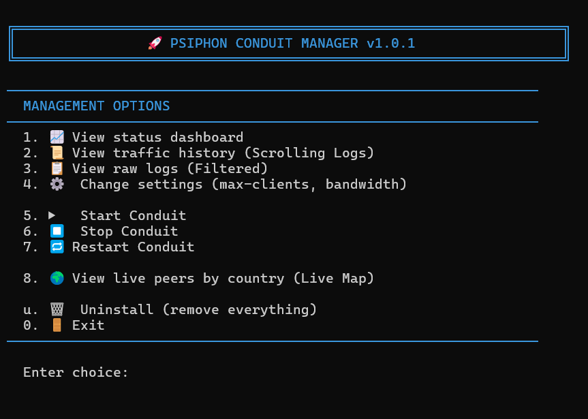Click the Exit door icon
This screenshot has height=419, width=588.
click(57, 324)
